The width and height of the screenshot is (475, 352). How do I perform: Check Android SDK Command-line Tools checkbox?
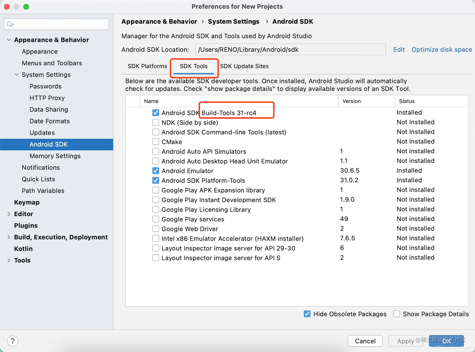pos(156,132)
